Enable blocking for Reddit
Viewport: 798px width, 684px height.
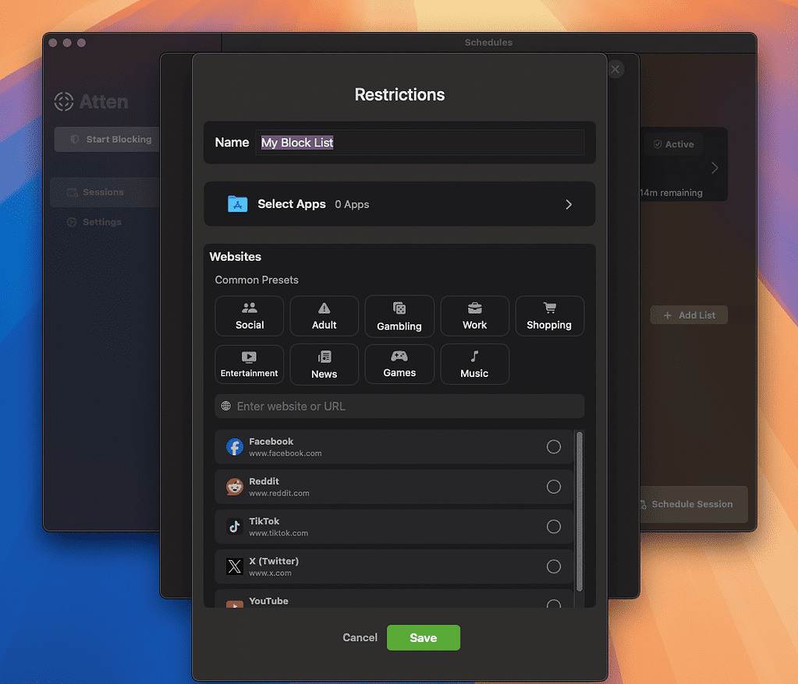[553, 487]
